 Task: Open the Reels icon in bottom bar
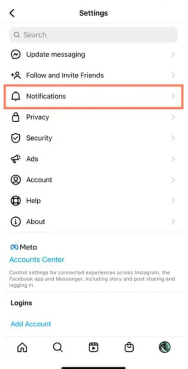93,347
